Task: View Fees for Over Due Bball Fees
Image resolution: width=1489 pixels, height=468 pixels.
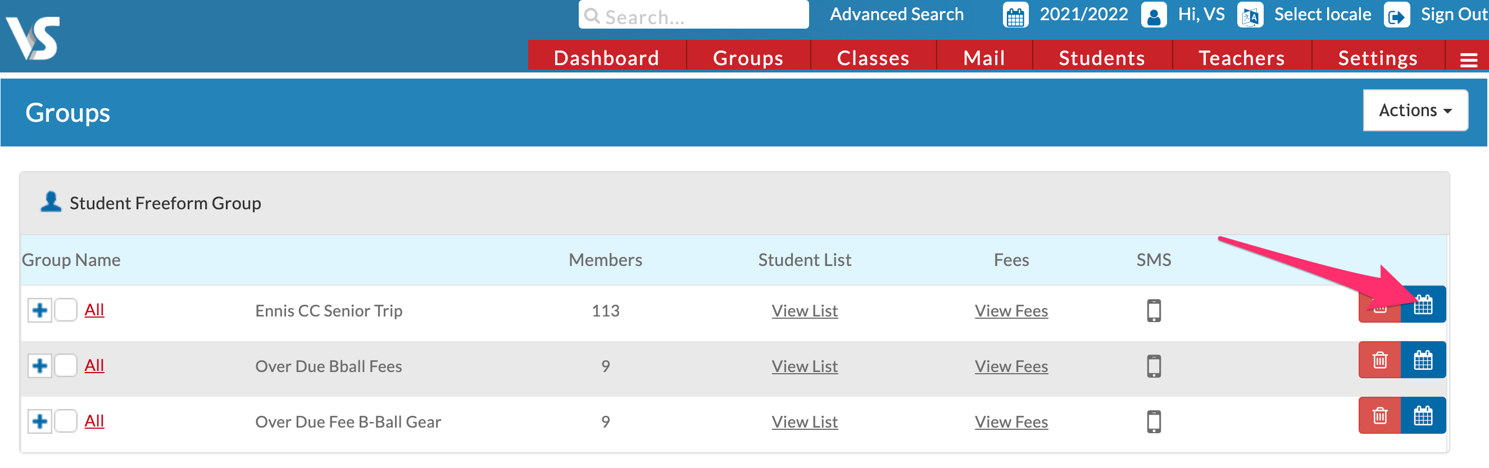Action: (1011, 366)
